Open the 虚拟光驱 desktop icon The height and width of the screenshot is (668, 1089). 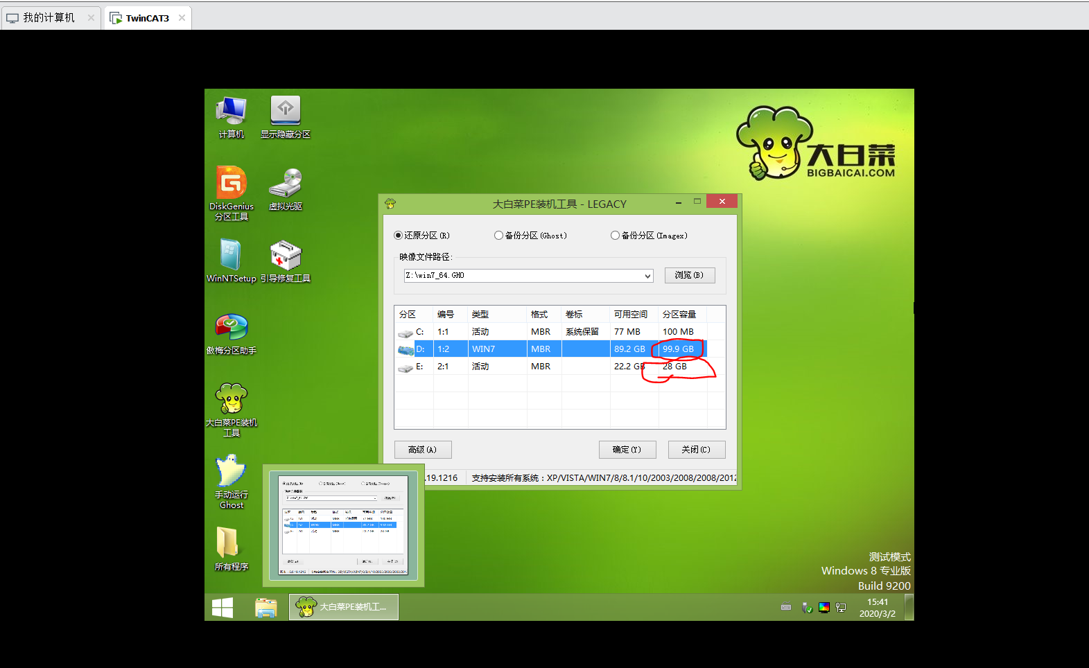click(x=286, y=188)
